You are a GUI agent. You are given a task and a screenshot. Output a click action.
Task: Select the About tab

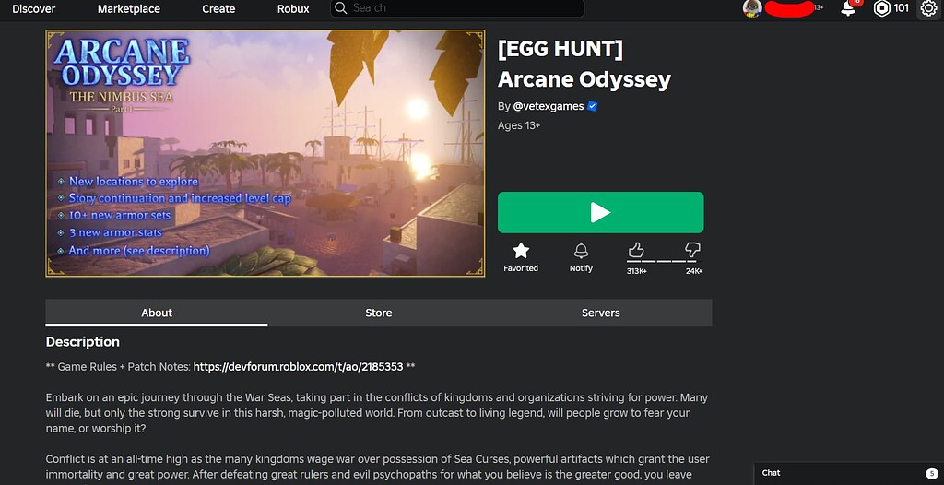tap(157, 313)
